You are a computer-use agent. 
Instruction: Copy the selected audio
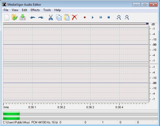pos(59,18)
